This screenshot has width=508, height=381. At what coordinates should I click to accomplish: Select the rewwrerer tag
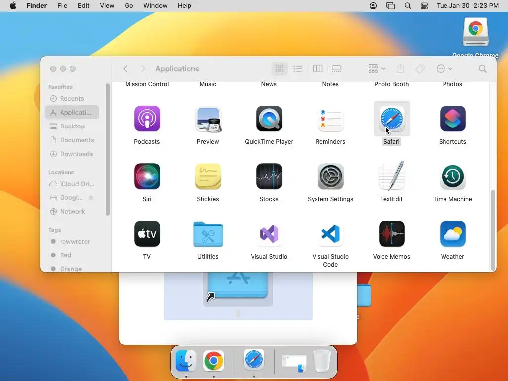(72, 242)
